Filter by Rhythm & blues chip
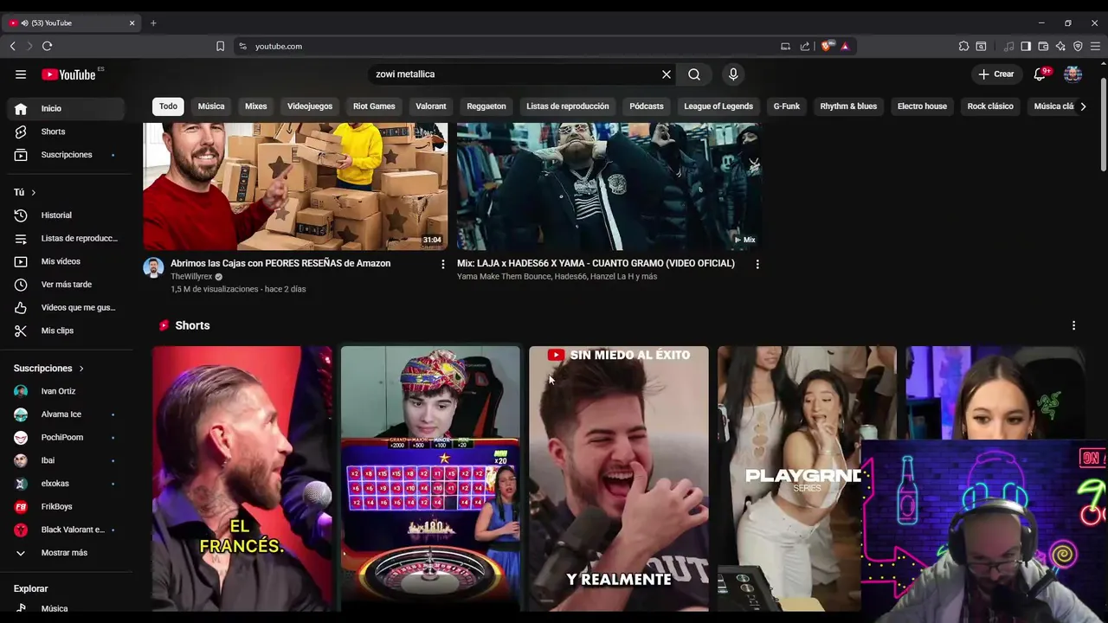The image size is (1108, 623). (x=848, y=106)
